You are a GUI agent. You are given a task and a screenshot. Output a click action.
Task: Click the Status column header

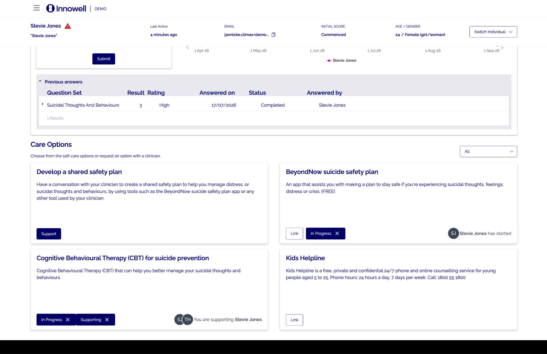point(257,93)
